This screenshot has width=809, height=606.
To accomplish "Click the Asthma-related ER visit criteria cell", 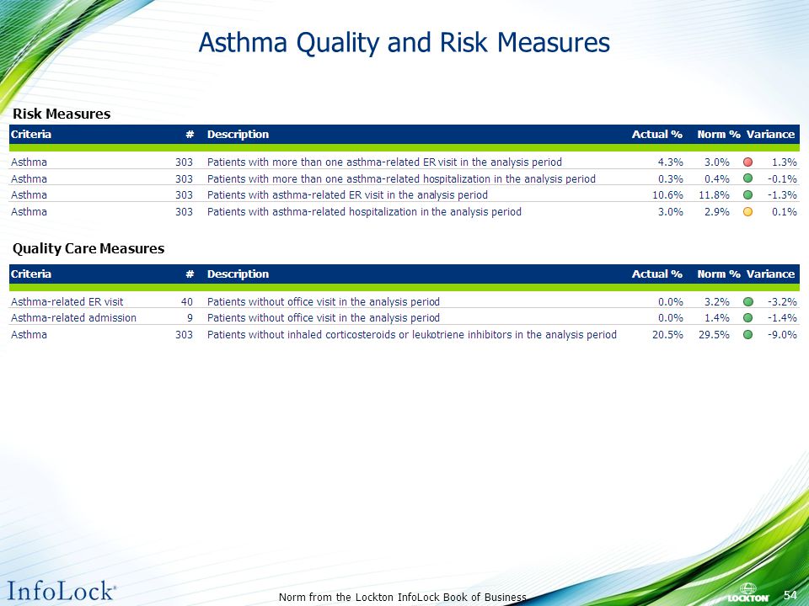I will (x=67, y=301).
